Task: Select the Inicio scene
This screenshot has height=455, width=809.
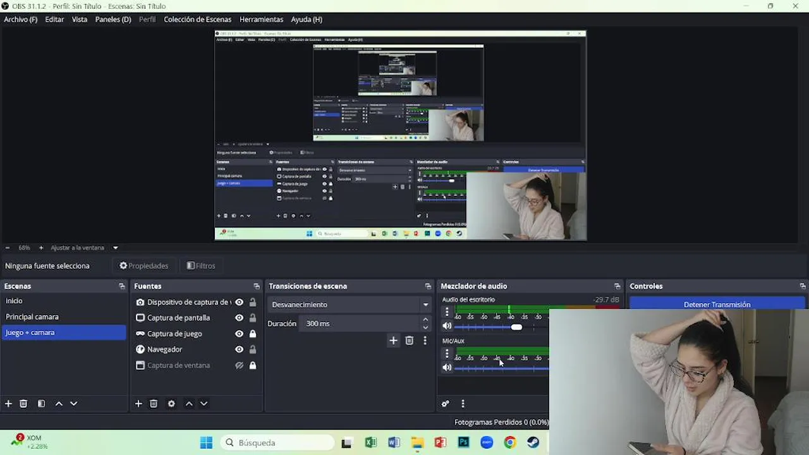Action: (x=64, y=301)
